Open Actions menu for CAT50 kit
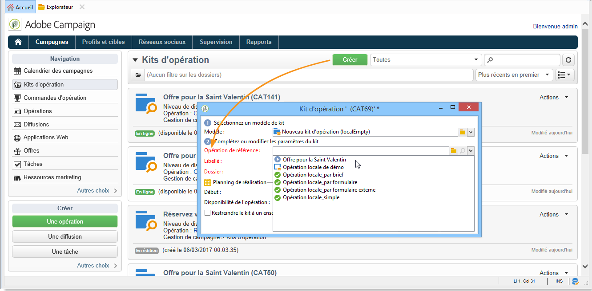The width and height of the screenshot is (592, 291). point(554,273)
